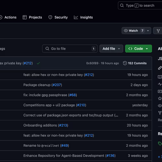The height and width of the screenshot is (162, 162).
Task: Toggle Watch on this repository
Action: point(133,31)
